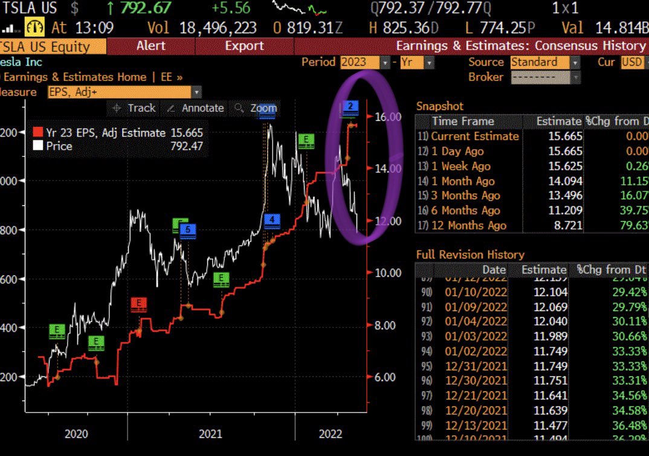The width and height of the screenshot is (649, 456).
Task: Select the blue marker numbered 5
Action: click(188, 231)
